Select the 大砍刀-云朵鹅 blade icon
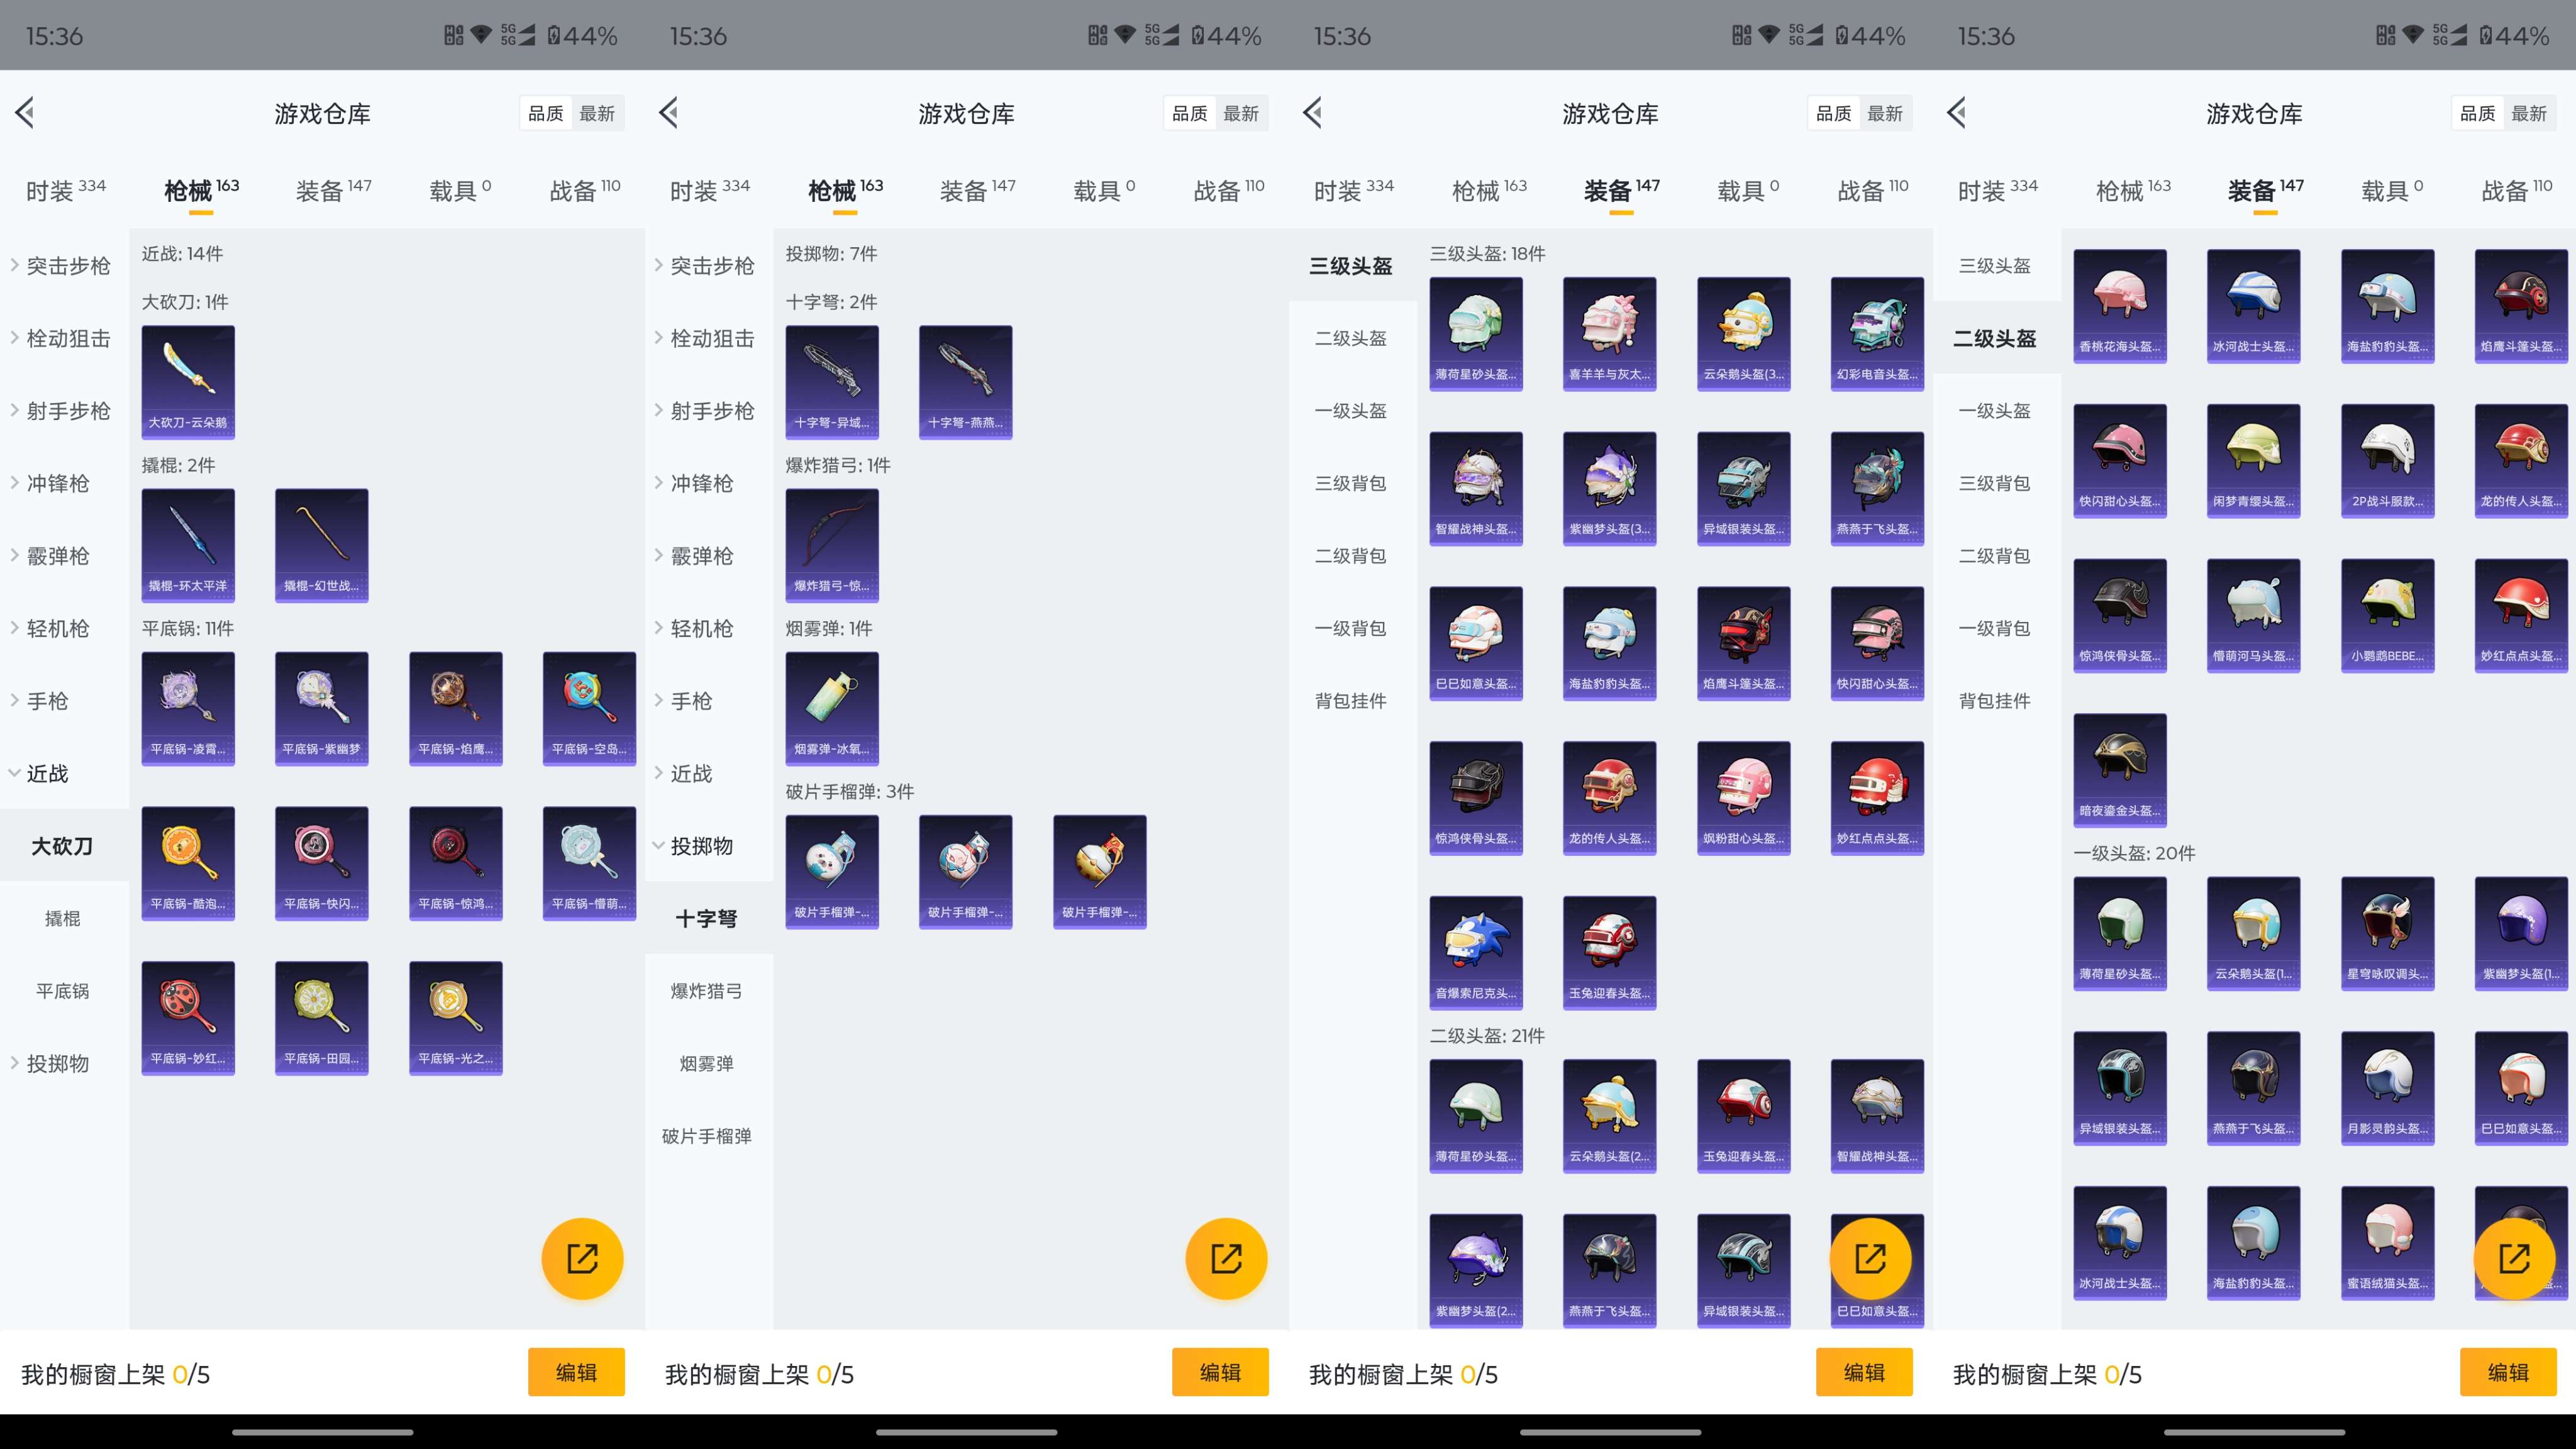This screenshot has height=1449, width=2576. tap(188, 382)
